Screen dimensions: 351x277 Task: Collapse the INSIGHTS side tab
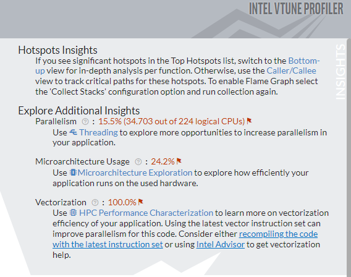click(x=340, y=72)
